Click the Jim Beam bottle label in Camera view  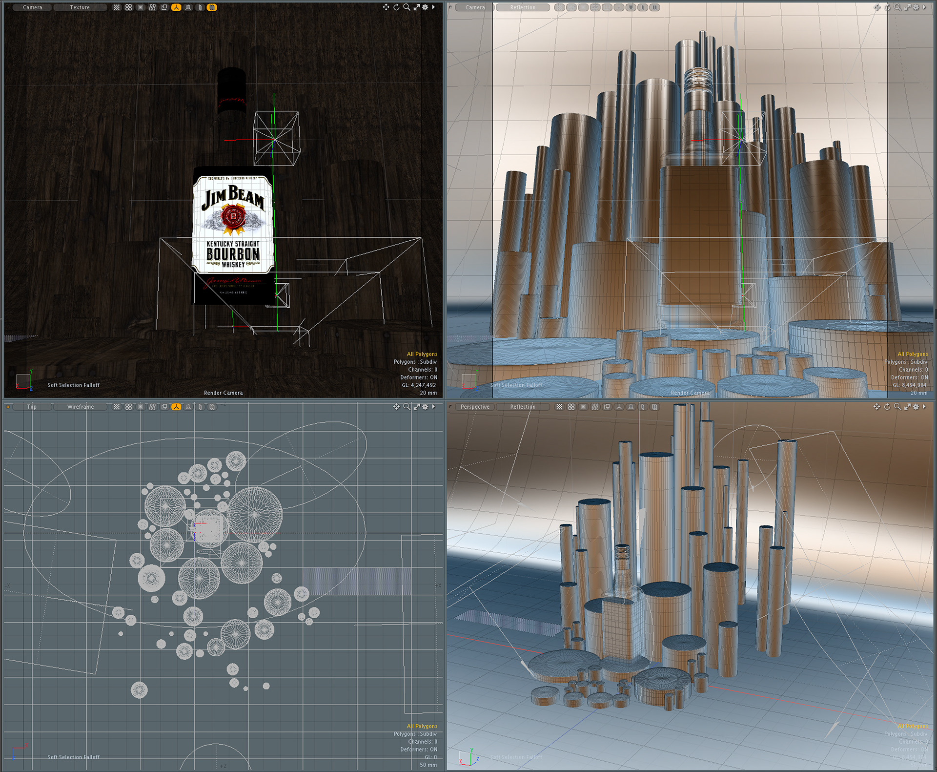tap(233, 225)
